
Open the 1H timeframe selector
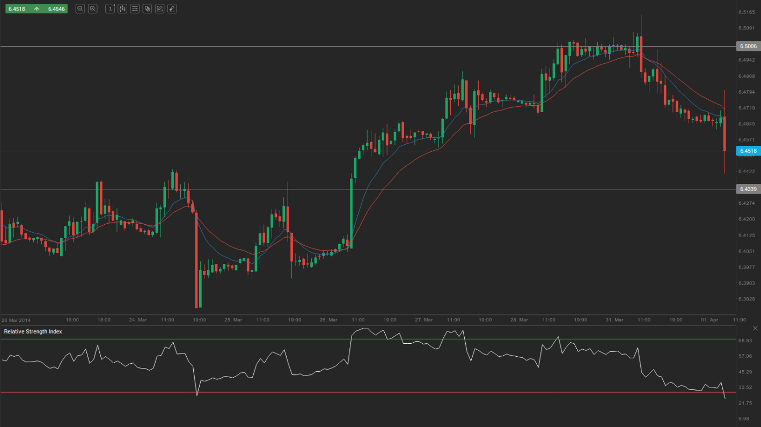pos(110,9)
